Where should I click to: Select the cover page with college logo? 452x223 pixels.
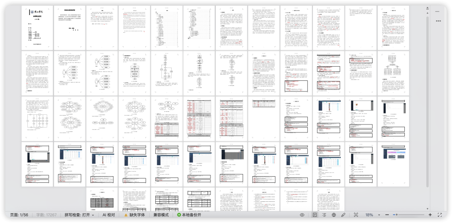tap(37, 27)
